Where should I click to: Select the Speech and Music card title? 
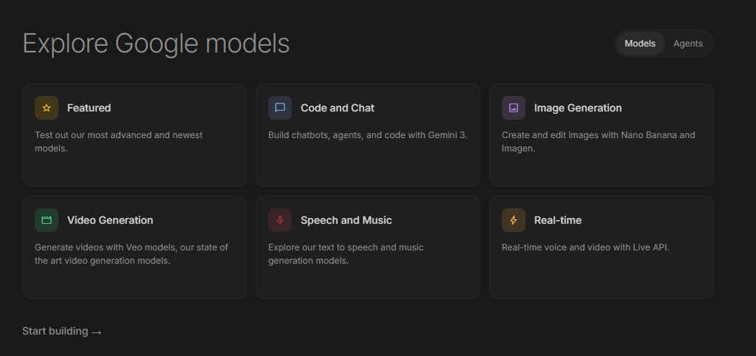pos(346,220)
